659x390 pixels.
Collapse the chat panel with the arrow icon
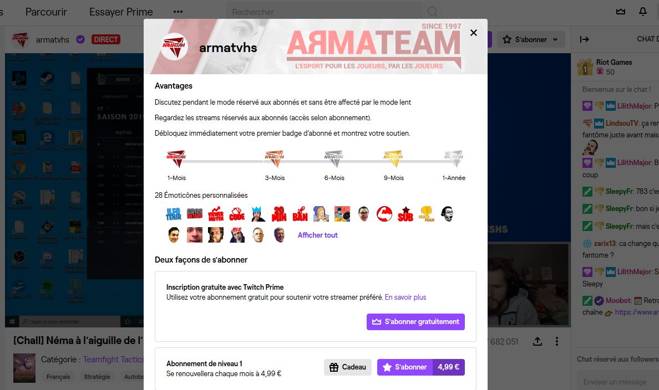(585, 39)
